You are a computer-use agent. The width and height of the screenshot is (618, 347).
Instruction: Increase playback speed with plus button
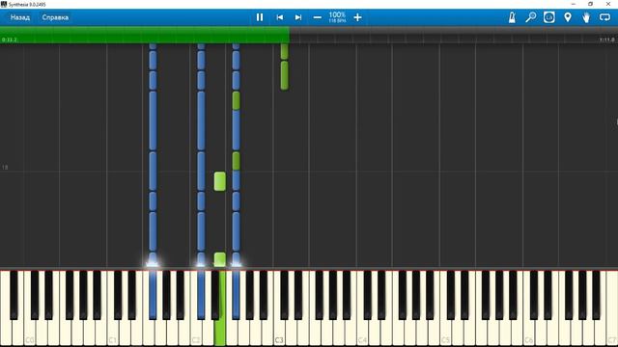357,17
